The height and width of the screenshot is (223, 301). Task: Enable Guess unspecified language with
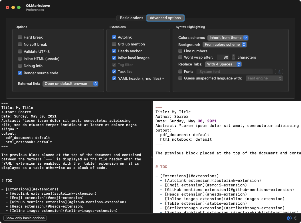(x=180, y=78)
